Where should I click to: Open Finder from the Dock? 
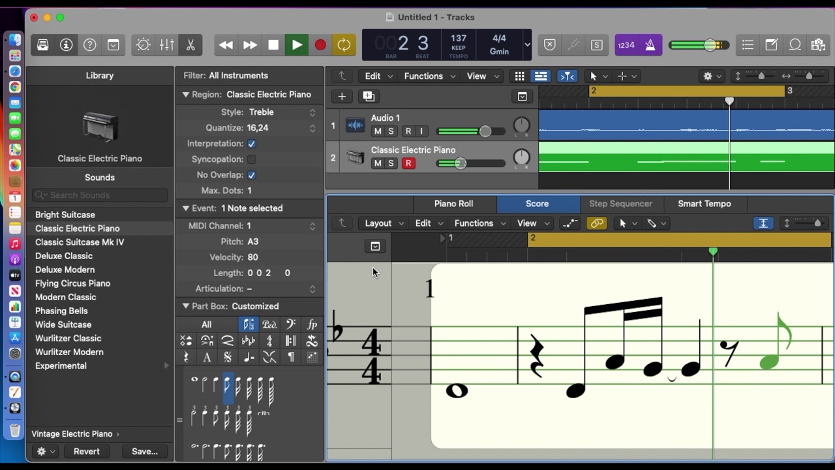click(x=15, y=40)
